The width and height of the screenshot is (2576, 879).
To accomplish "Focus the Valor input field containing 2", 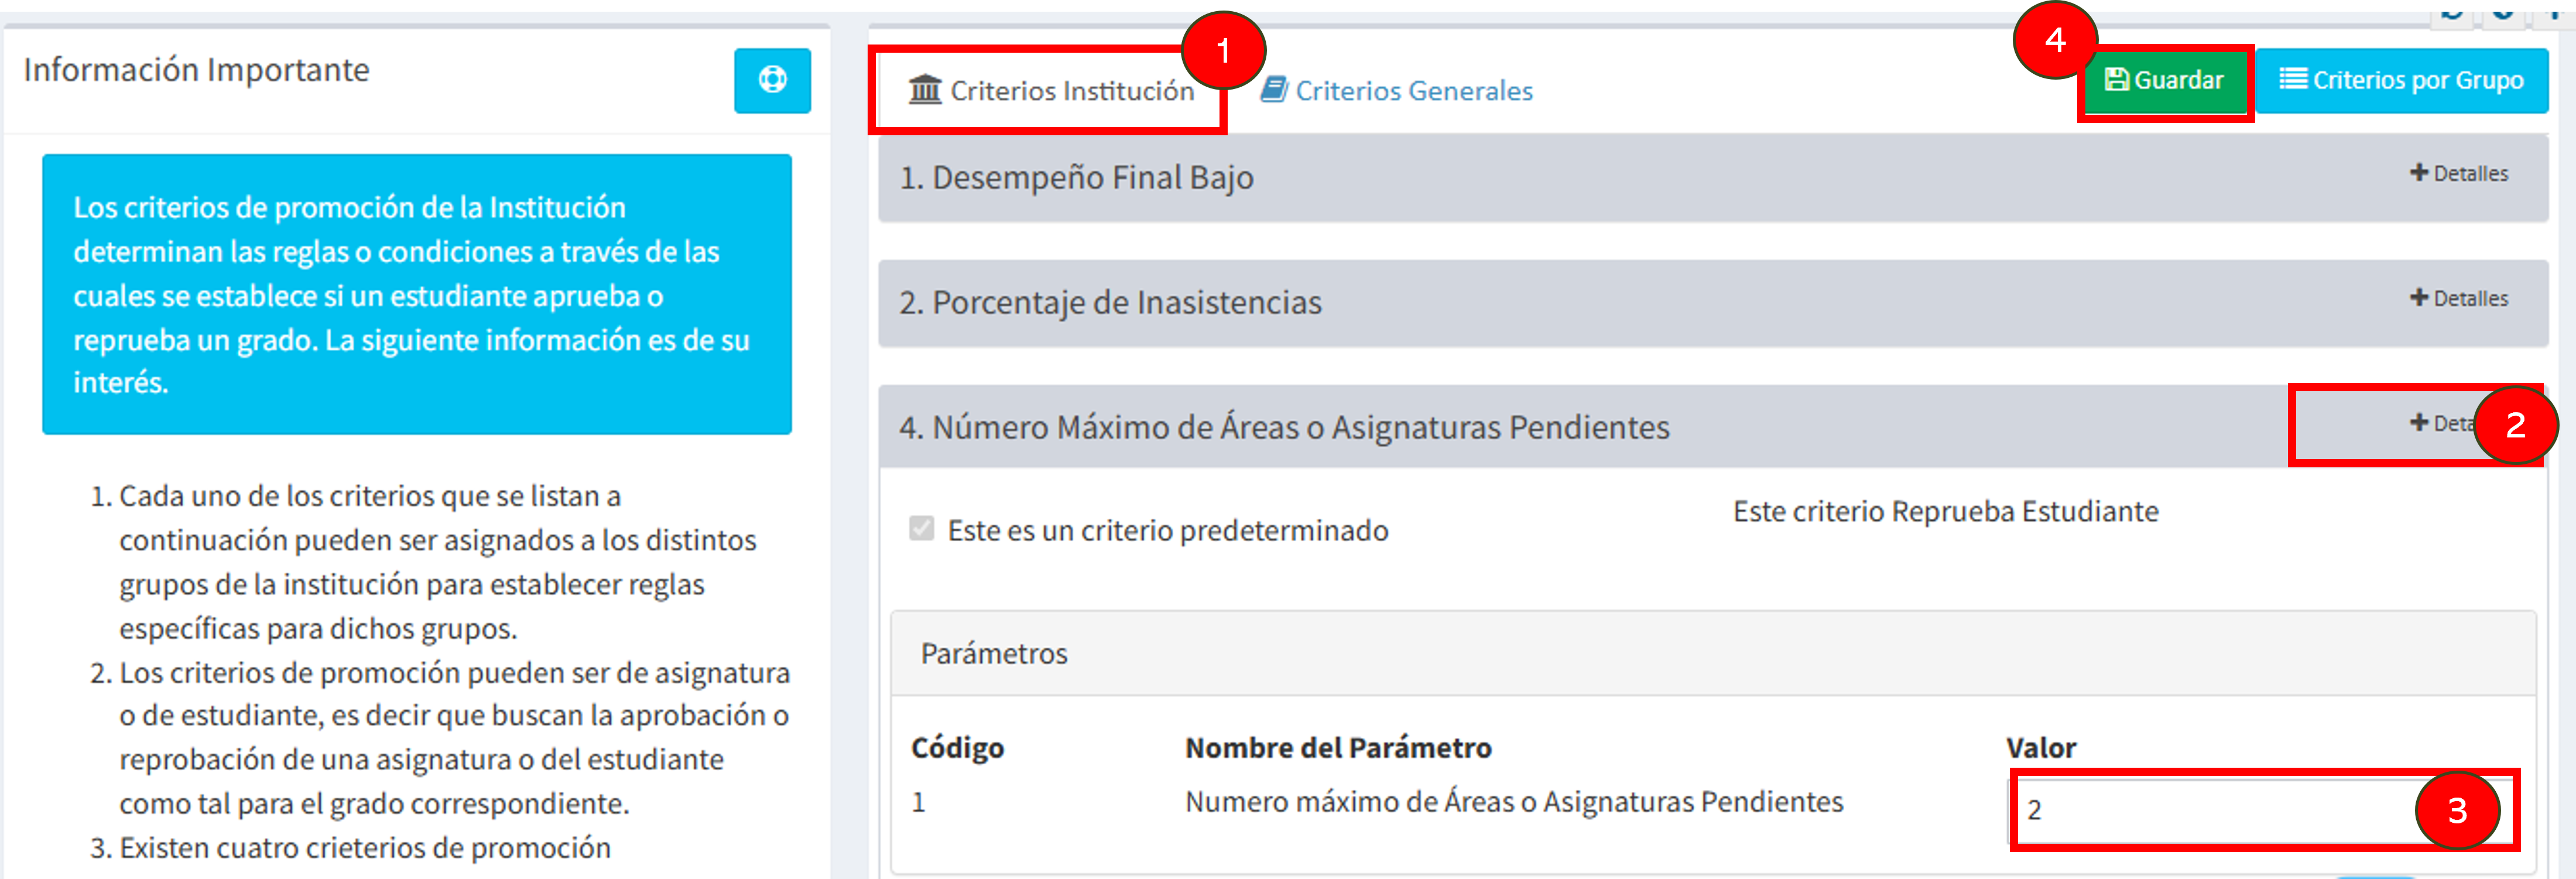I will (x=2264, y=810).
